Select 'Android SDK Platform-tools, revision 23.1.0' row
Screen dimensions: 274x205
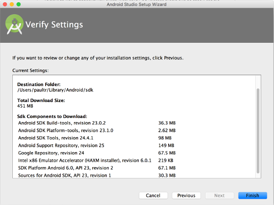[97, 130]
